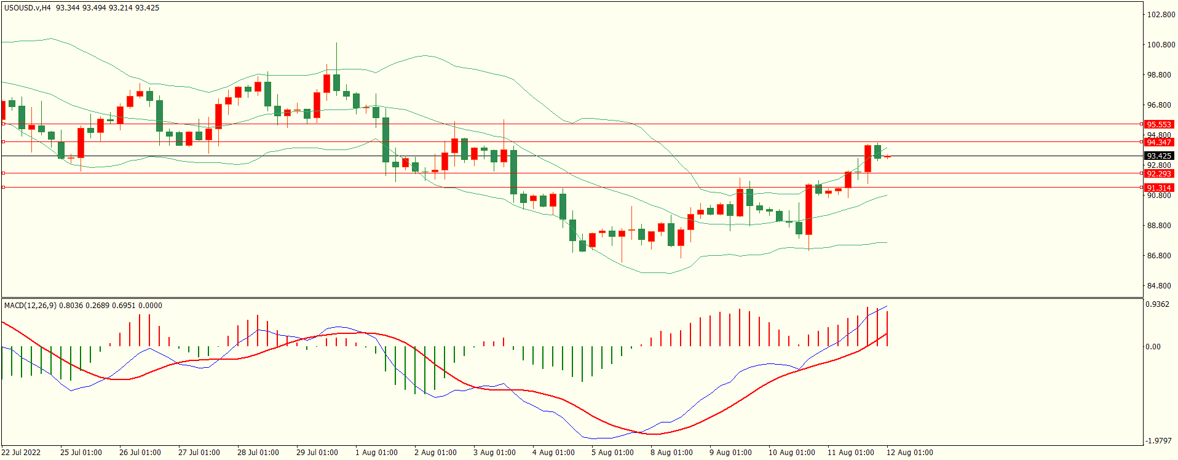
Task: Click the MACD(12,26,9) indicator label
Action: [31, 306]
